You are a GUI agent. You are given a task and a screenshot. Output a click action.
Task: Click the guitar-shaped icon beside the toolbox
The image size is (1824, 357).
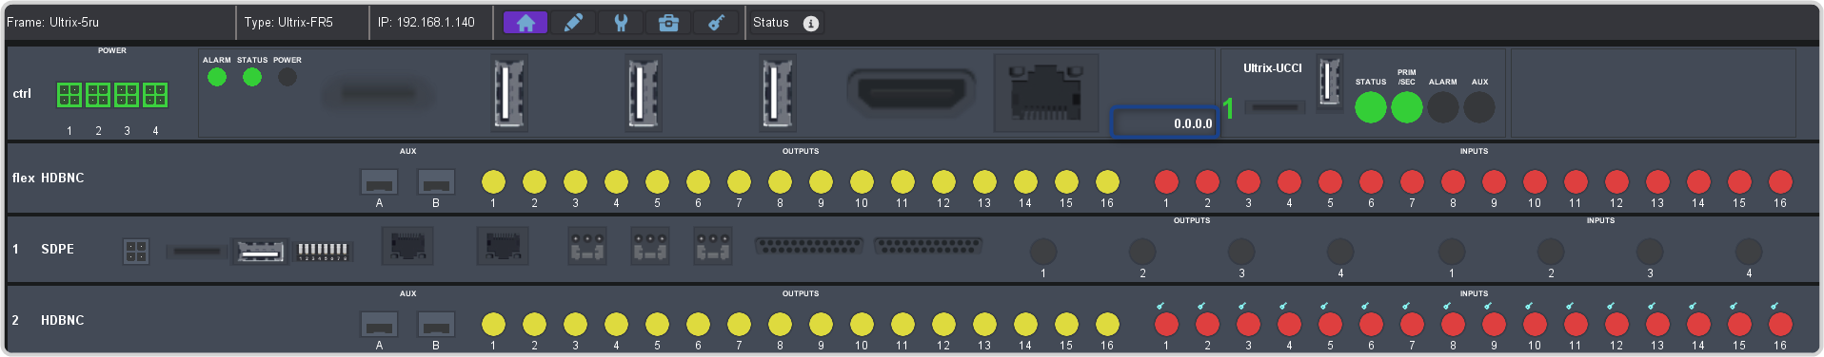[716, 23]
